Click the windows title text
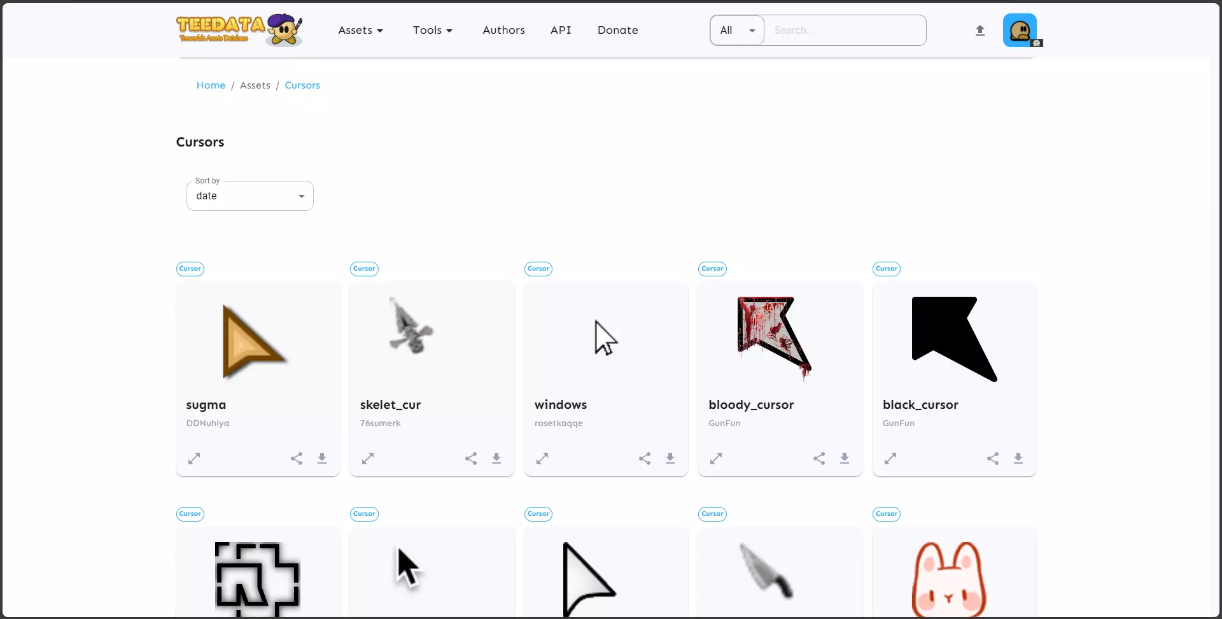Image resolution: width=1222 pixels, height=619 pixels. pyautogui.click(x=561, y=405)
